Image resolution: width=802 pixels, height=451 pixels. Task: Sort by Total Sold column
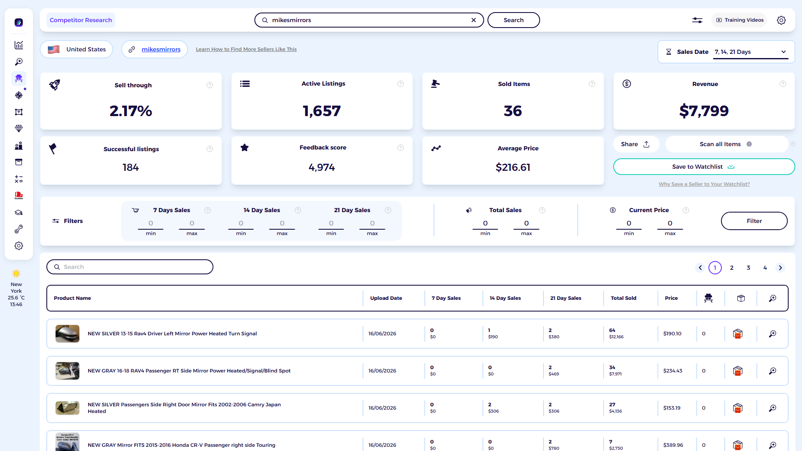click(624, 298)
